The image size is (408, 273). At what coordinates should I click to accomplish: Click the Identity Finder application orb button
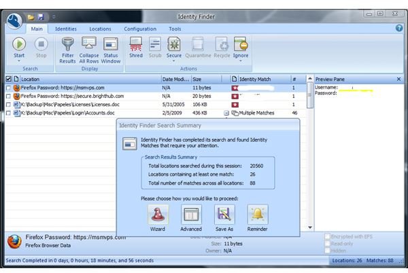[14, 20]
